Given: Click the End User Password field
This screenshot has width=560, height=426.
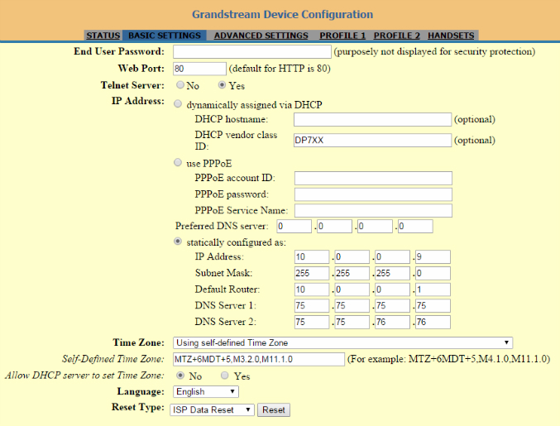Looking at the screenshot, I should [252, 52].
